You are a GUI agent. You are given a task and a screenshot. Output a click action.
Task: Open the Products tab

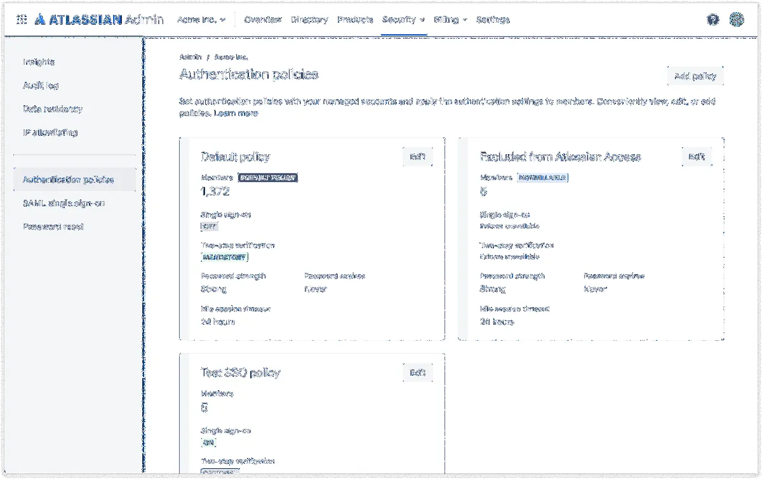[x=355, y=20]
